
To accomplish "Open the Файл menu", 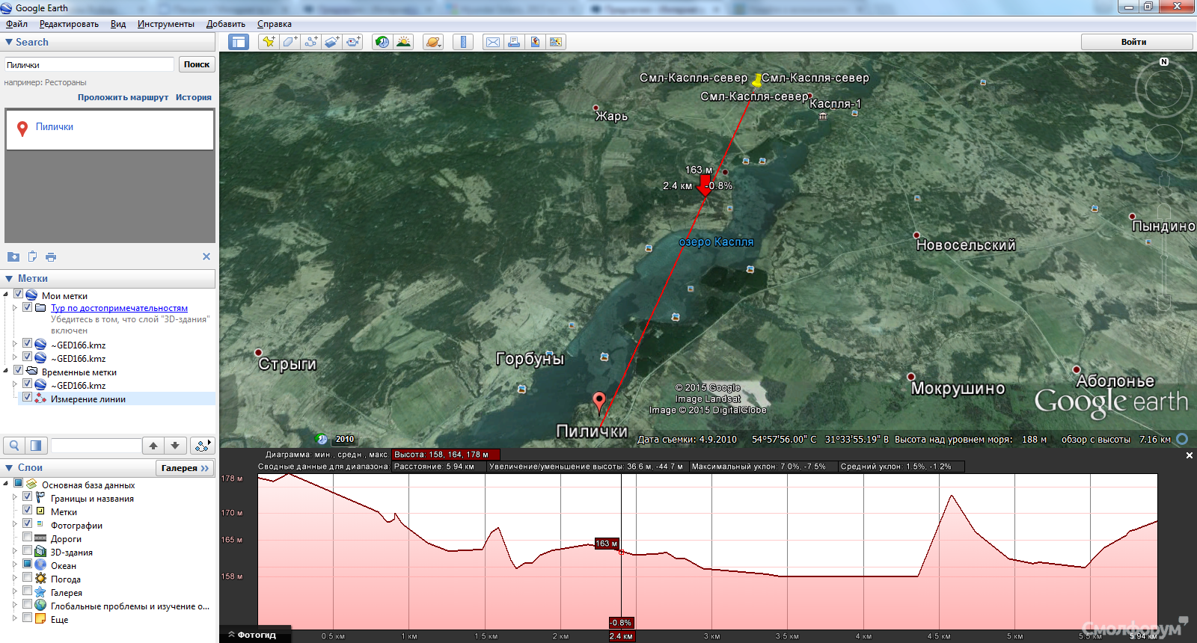I will click(x=16, y=24).
